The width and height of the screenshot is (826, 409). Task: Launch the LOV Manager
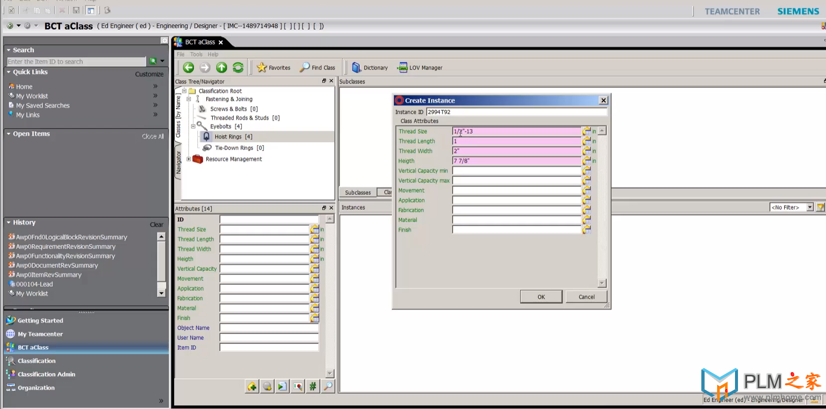pos(420,68)
